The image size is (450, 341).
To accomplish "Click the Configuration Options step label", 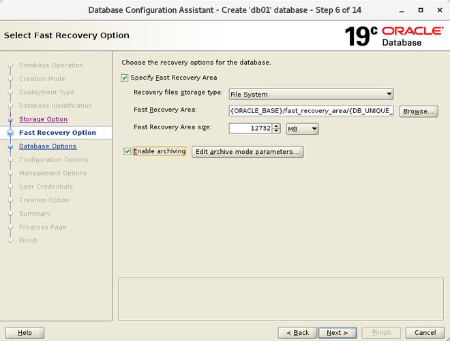I will pos(54,160).
